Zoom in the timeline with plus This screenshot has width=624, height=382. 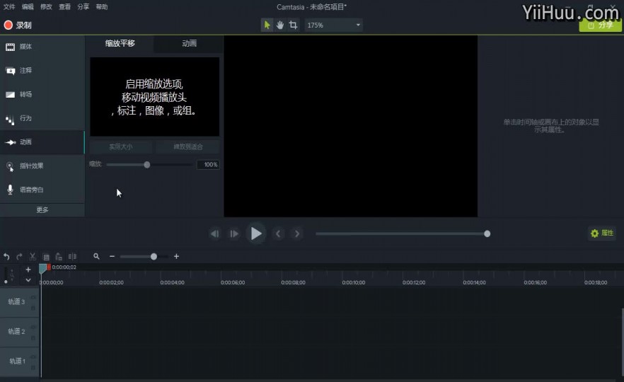click(x=176, y=257)
